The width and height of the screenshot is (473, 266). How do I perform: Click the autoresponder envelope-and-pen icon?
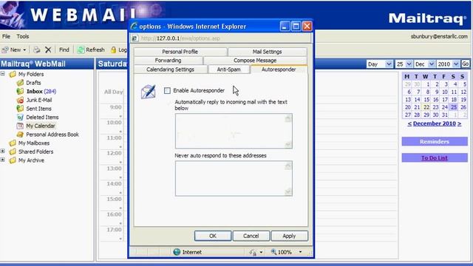(x=149, y=92)
